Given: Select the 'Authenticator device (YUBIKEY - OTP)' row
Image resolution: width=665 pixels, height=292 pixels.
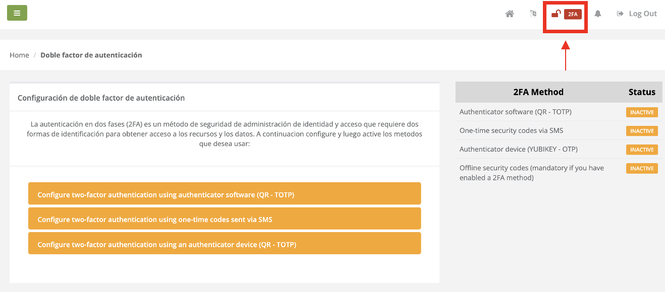Looking at the screenshot, I should tap(518, 150).
